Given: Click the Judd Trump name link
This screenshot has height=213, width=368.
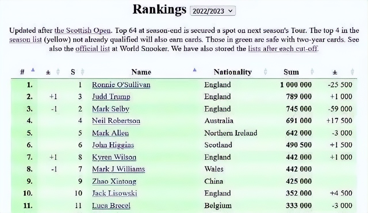Looking at the screenshot, I should click(x=111, y=97).
